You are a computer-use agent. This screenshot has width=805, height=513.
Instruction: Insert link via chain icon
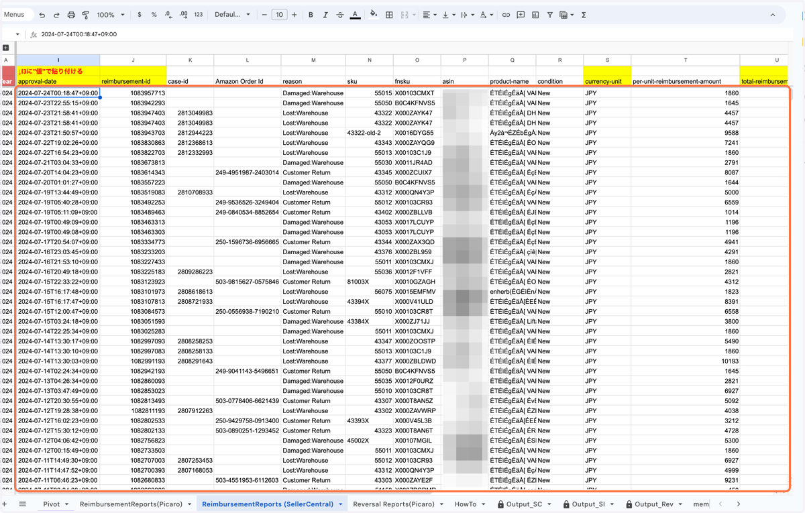coord(506,15)
